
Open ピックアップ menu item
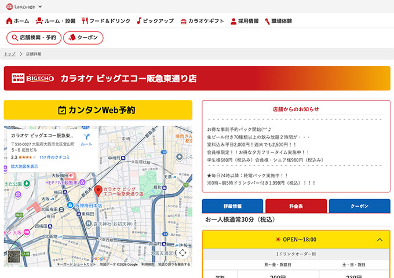pos(155,21)
